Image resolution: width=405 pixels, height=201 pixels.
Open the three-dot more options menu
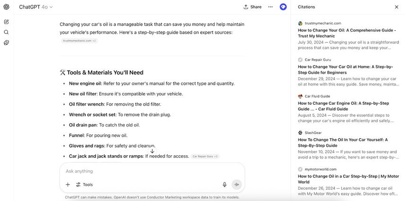271,7
